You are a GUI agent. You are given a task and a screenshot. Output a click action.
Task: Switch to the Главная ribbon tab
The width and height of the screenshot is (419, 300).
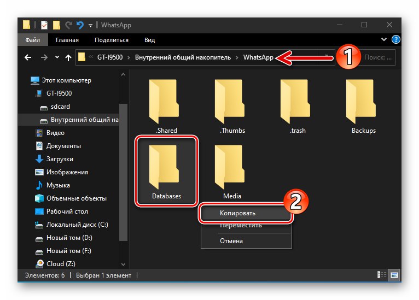67,40
